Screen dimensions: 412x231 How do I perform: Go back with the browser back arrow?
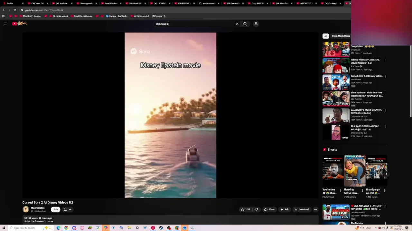[x=4, y=10]
